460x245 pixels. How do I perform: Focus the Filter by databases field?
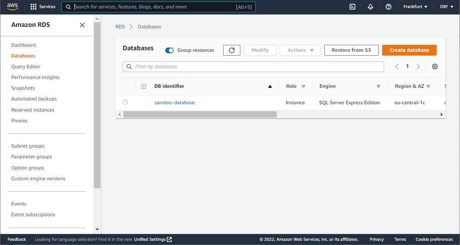click(x=253, y=67)
